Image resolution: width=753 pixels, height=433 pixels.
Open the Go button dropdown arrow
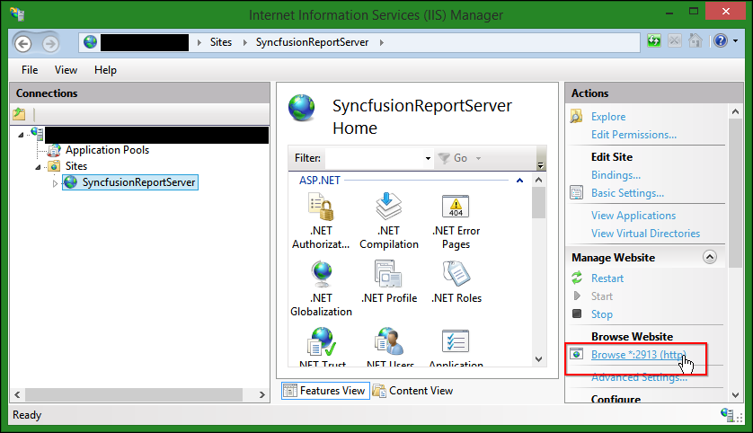coord(478,158)
